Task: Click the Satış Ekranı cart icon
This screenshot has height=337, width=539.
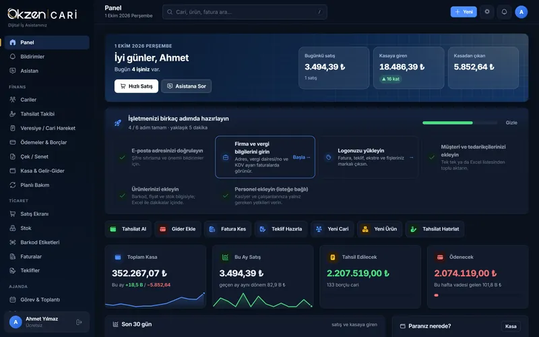Action: 13,214
